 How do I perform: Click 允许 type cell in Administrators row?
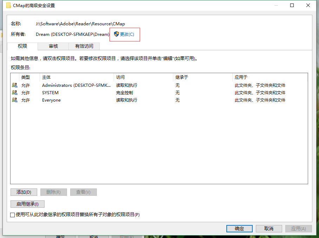pos(25,85)
